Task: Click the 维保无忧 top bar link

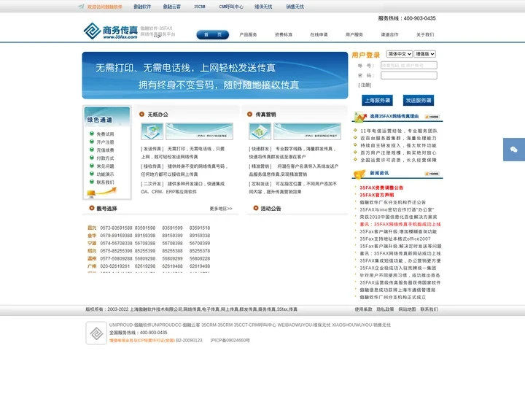Action: coord(263,7)
